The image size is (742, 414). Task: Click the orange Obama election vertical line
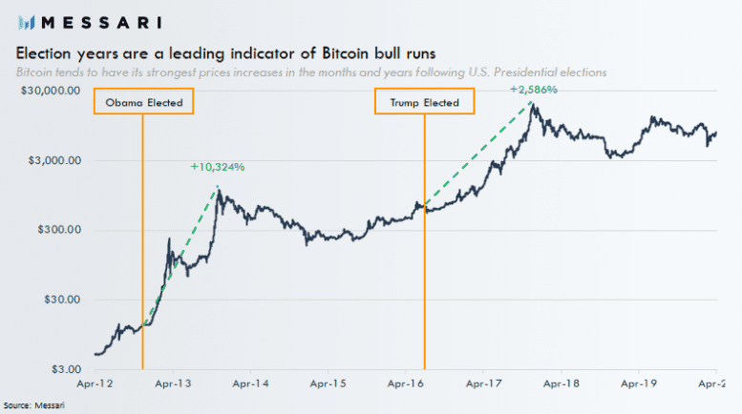pyautogui.click(x=142, y=241)
